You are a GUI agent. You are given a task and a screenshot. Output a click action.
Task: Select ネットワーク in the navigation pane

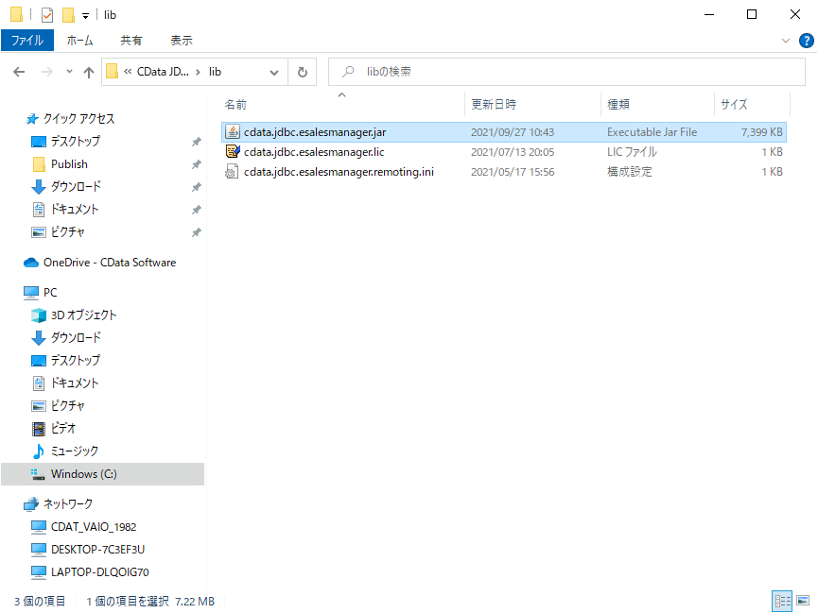(x=68, y=504)
